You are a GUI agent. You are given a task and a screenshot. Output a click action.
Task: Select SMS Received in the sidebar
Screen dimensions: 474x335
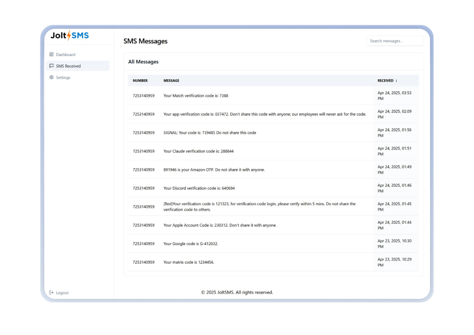pyautogui.click(x=78, y=66)
